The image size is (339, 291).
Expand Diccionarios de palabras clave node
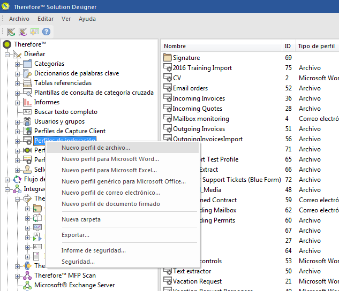point(17,74)
